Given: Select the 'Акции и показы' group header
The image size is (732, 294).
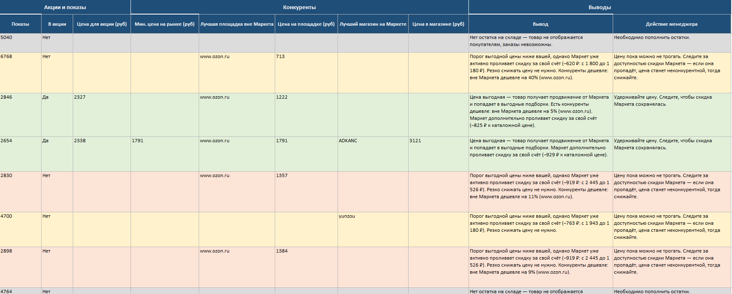Looking at the screenshot, I should click(x=65, y=7).
